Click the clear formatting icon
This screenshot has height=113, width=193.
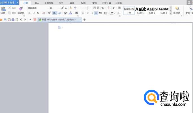point(70,8)
